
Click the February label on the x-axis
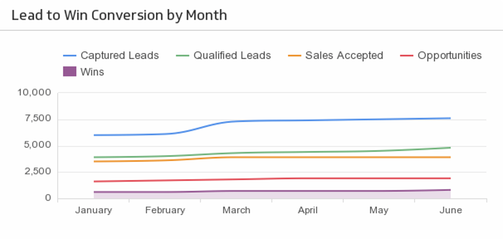pos(165,210)
